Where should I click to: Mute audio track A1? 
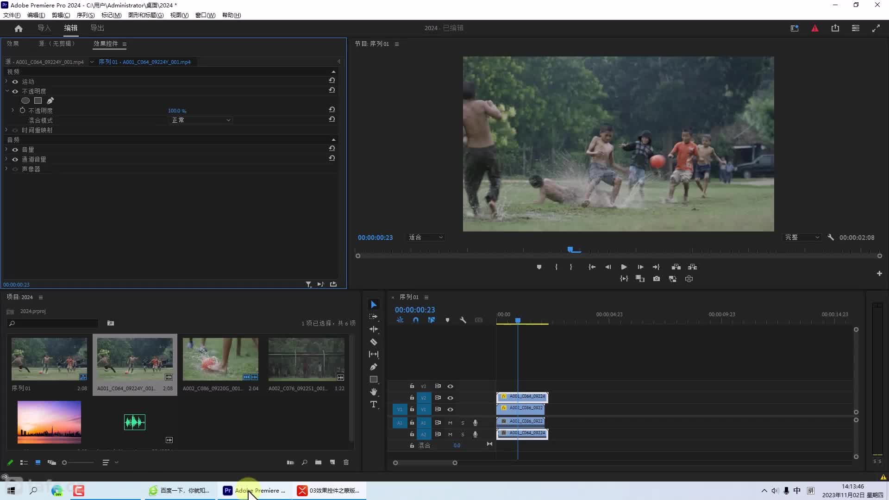pyautogui.click(x=450, y=423)
